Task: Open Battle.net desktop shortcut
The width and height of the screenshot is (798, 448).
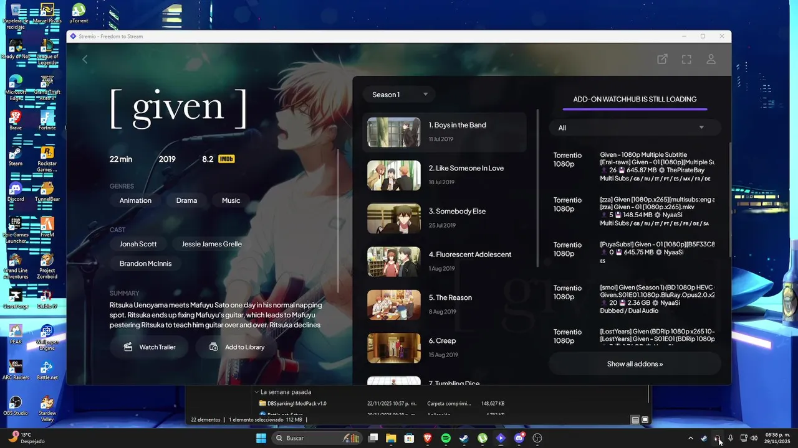Action: (x=47, y=370)
